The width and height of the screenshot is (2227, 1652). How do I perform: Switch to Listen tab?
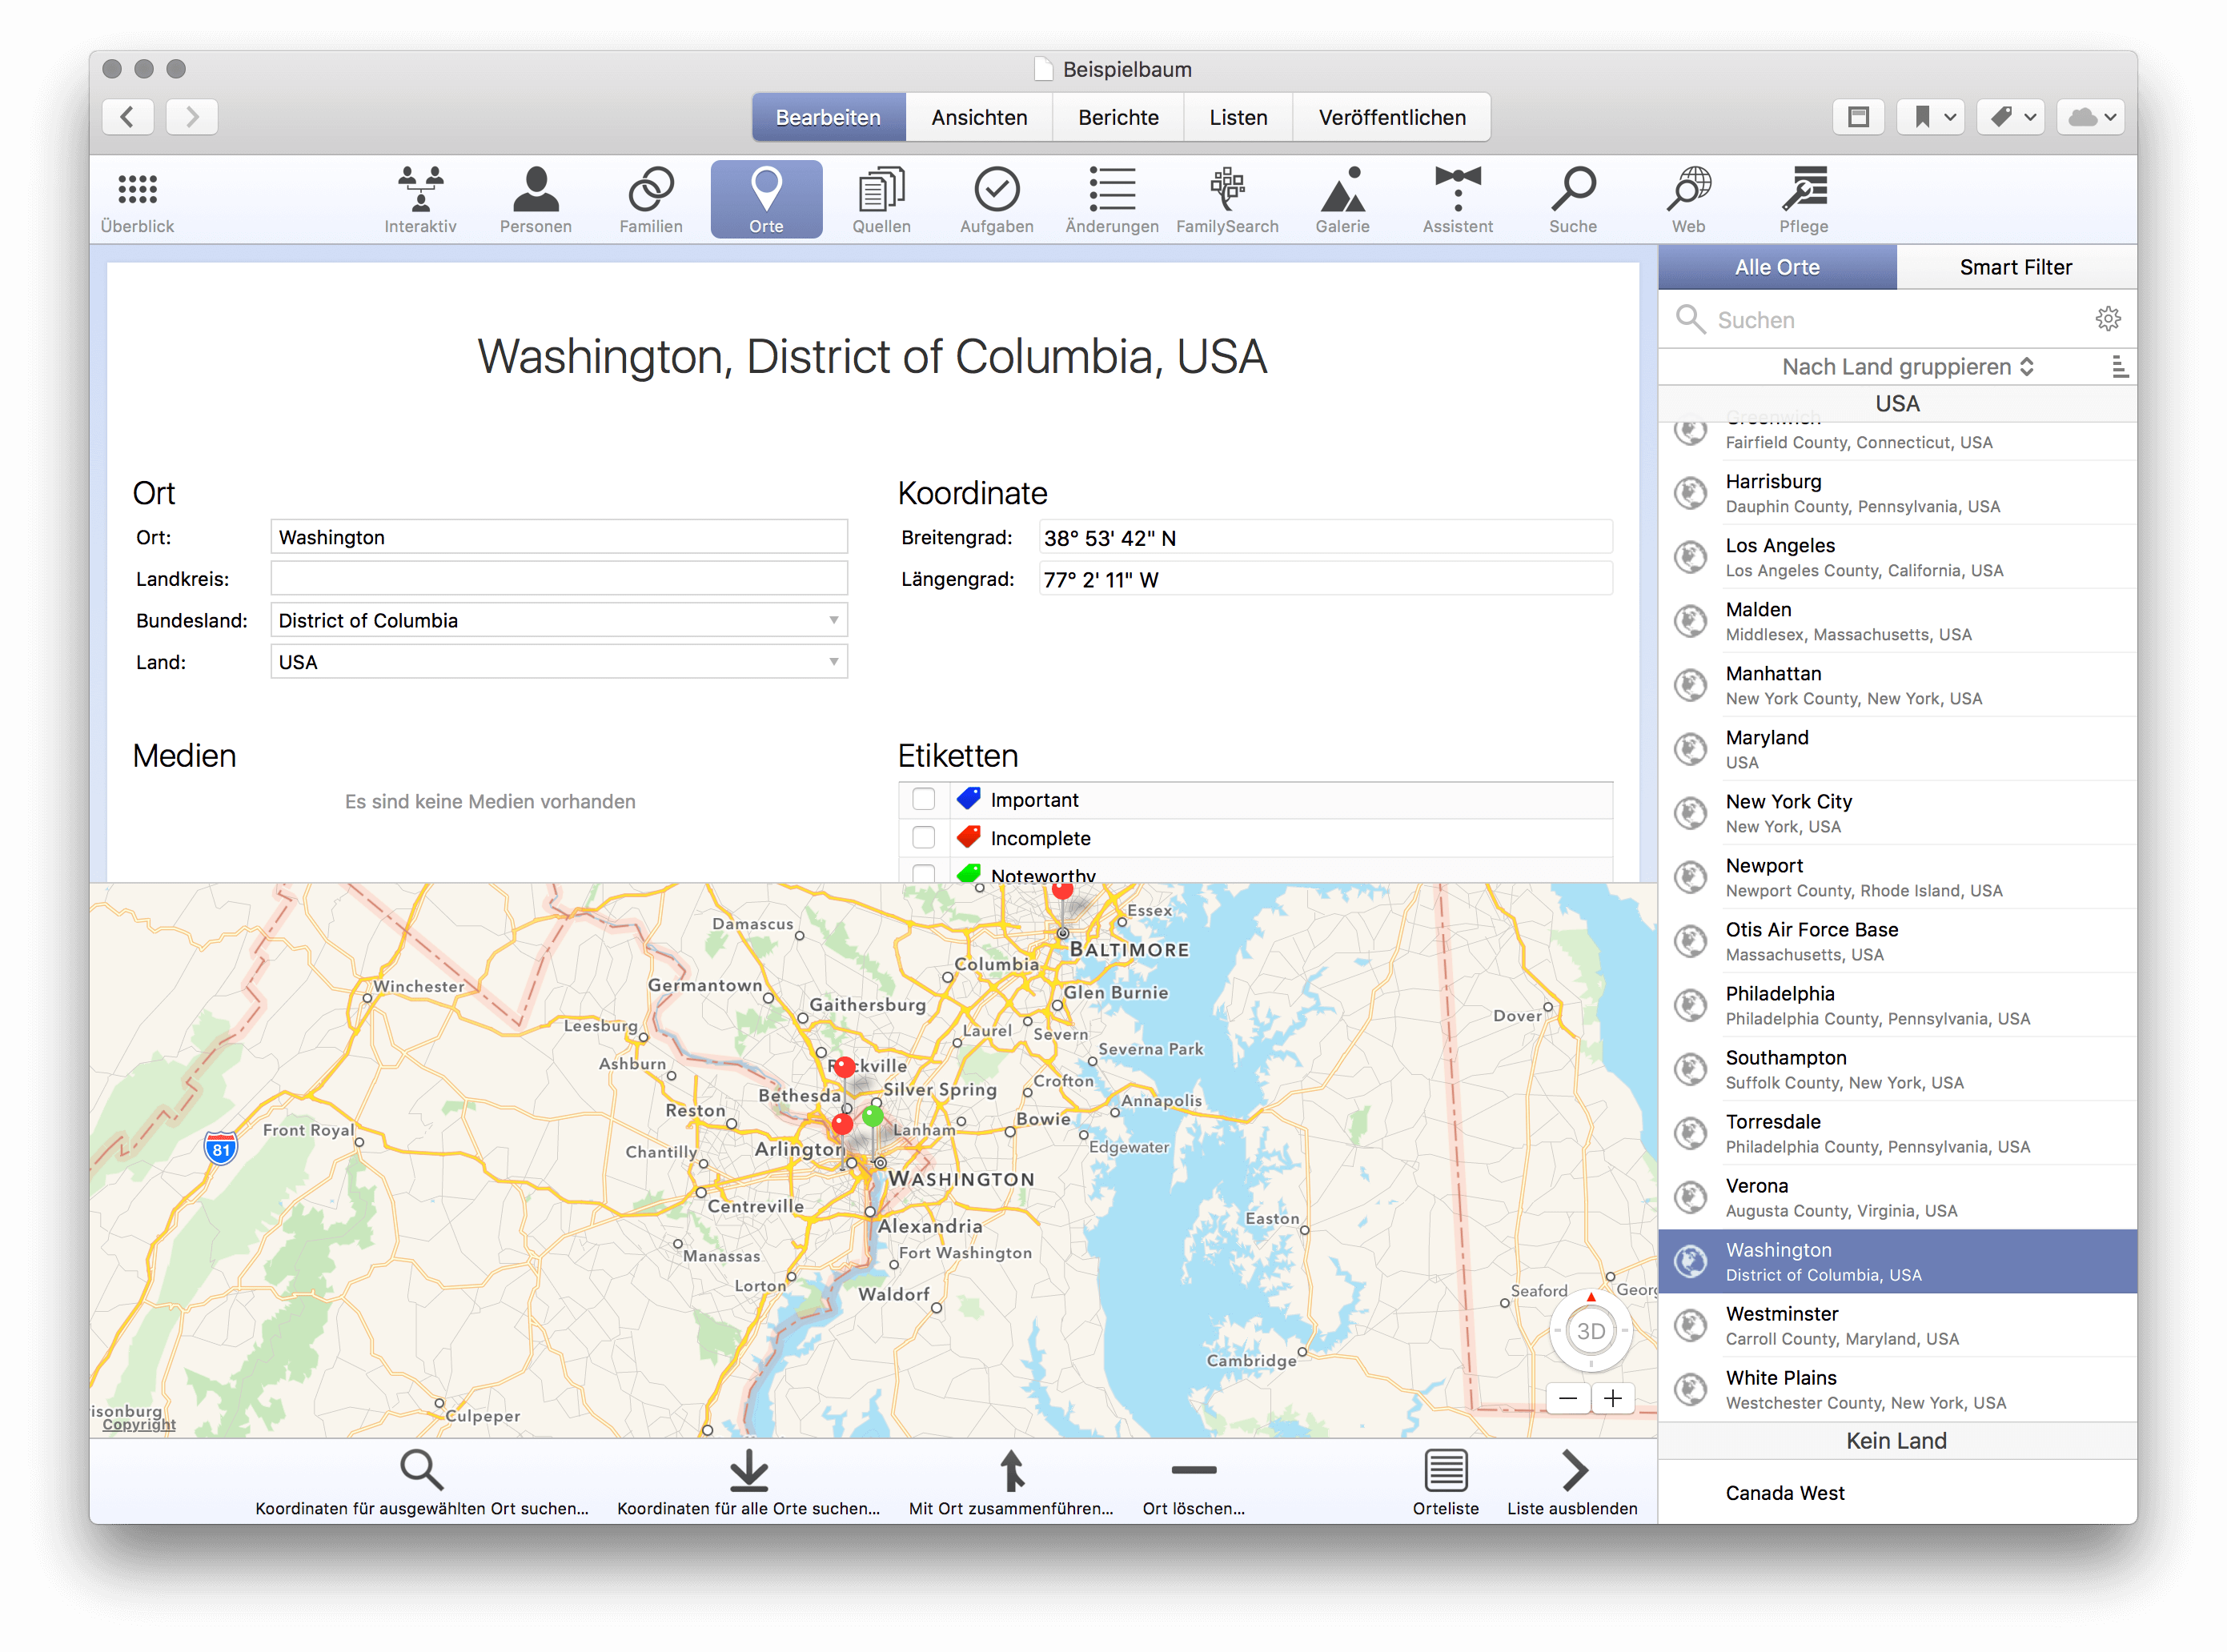point(1238,117)
